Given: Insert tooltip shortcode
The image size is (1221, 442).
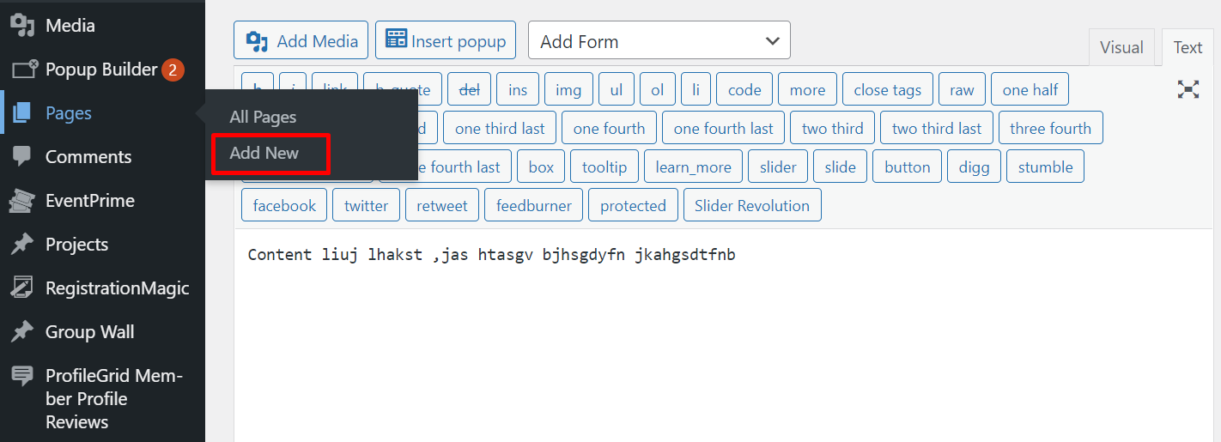Looking at the screenshot, I should click(x=604, y=167).
